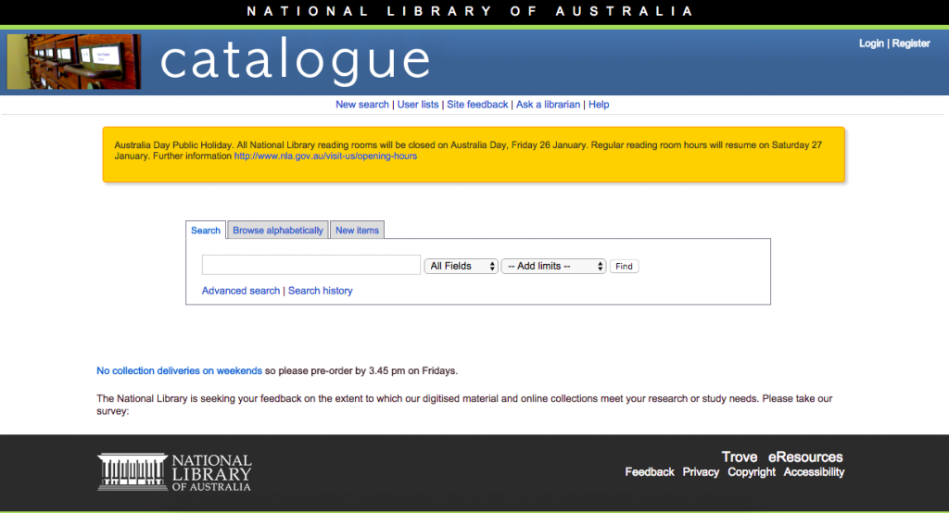Select the Search tab
The width and height of the screenshot is (949, 513).
206,231
